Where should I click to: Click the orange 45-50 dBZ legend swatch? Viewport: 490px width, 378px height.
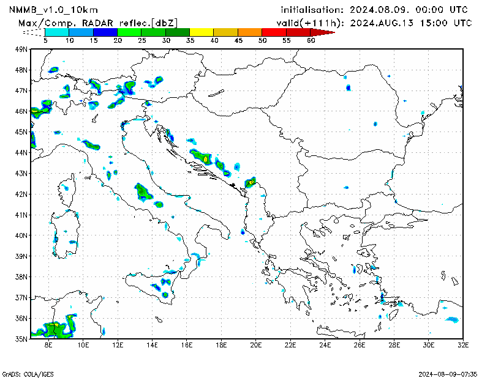250,32
